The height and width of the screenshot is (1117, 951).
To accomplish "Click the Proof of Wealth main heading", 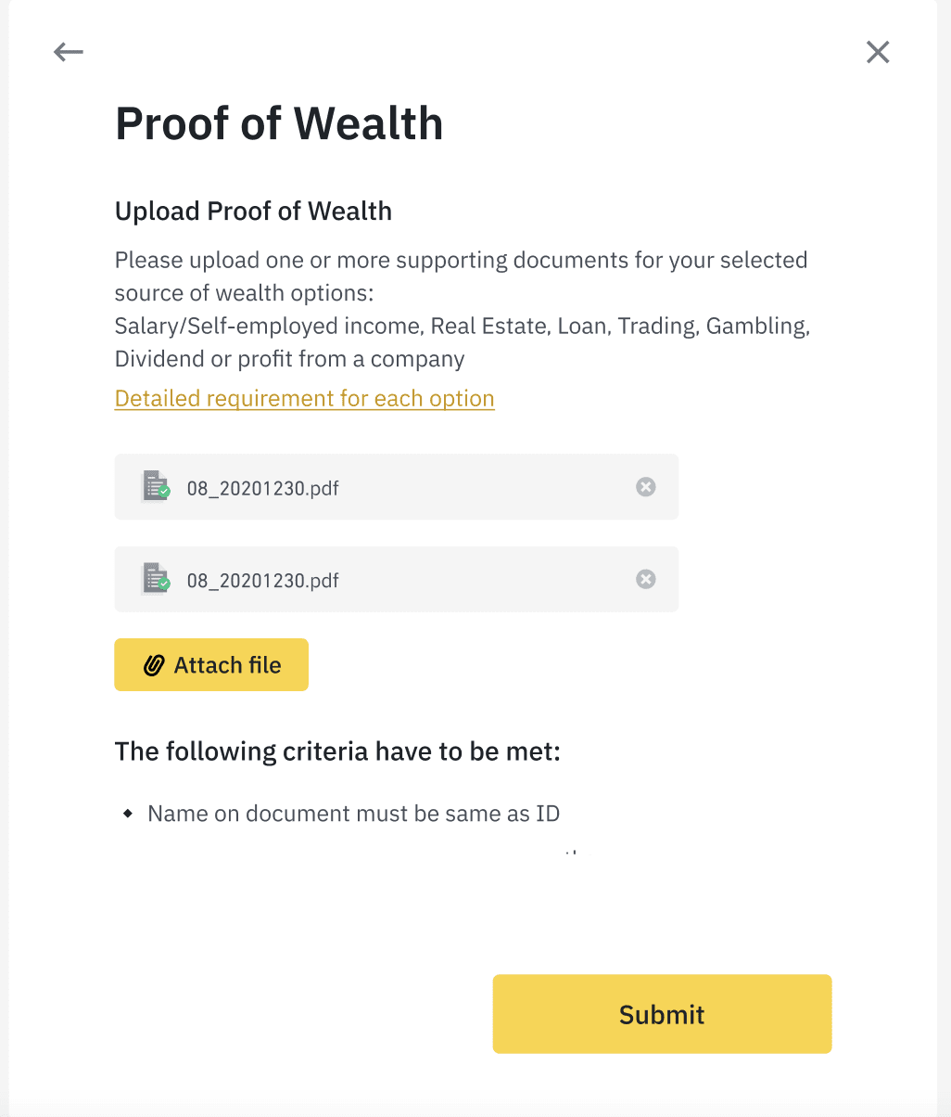I will pos(279,124).
